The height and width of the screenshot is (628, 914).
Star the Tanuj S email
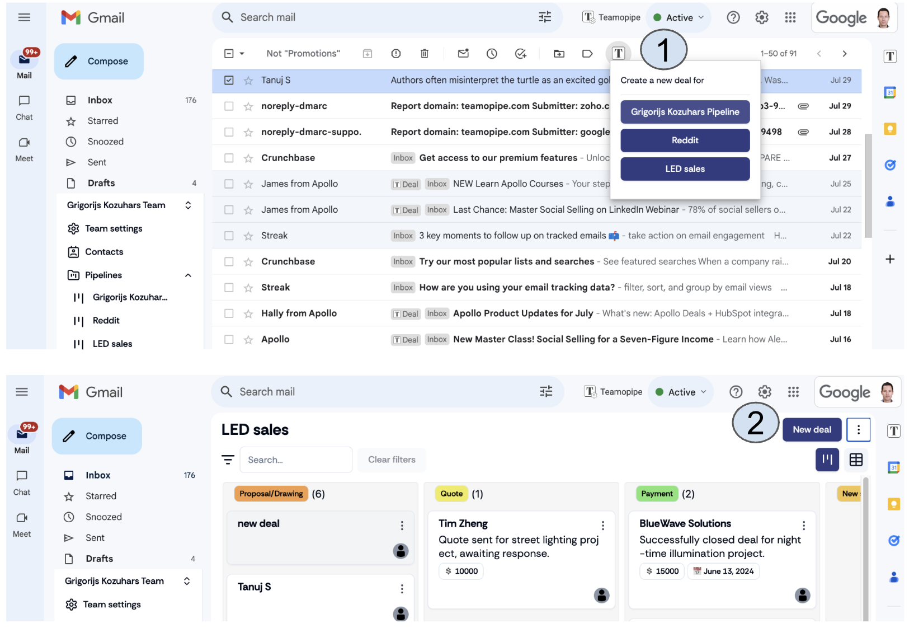point(248,81)
